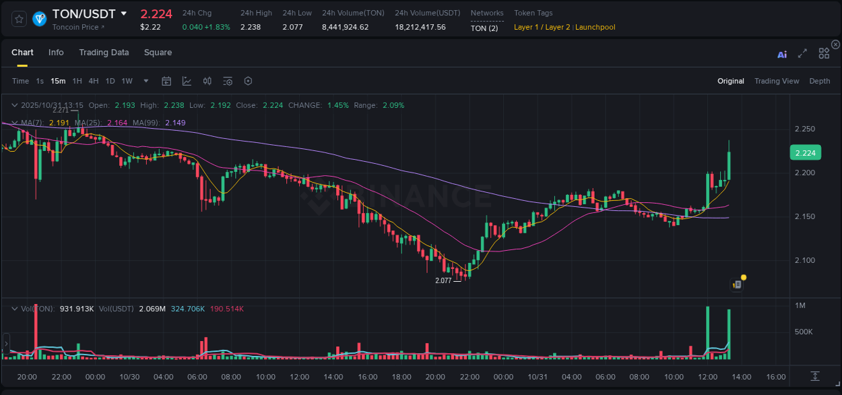Open the AI analysis assistant
Screen dimensions: 842x395
coord(782,55)
